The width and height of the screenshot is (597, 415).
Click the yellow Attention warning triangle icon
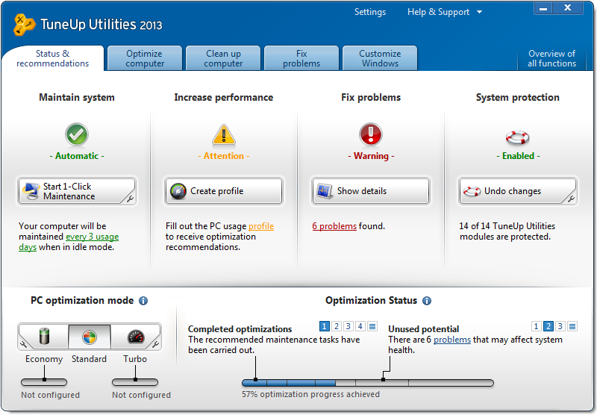click(224, 135)
